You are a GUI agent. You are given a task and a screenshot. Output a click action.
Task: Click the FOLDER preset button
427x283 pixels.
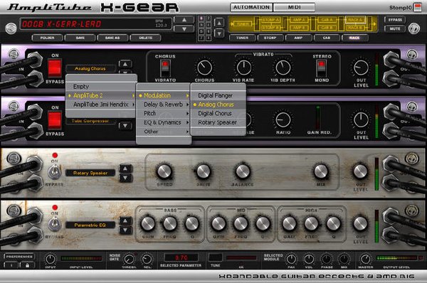click(48, 38)
